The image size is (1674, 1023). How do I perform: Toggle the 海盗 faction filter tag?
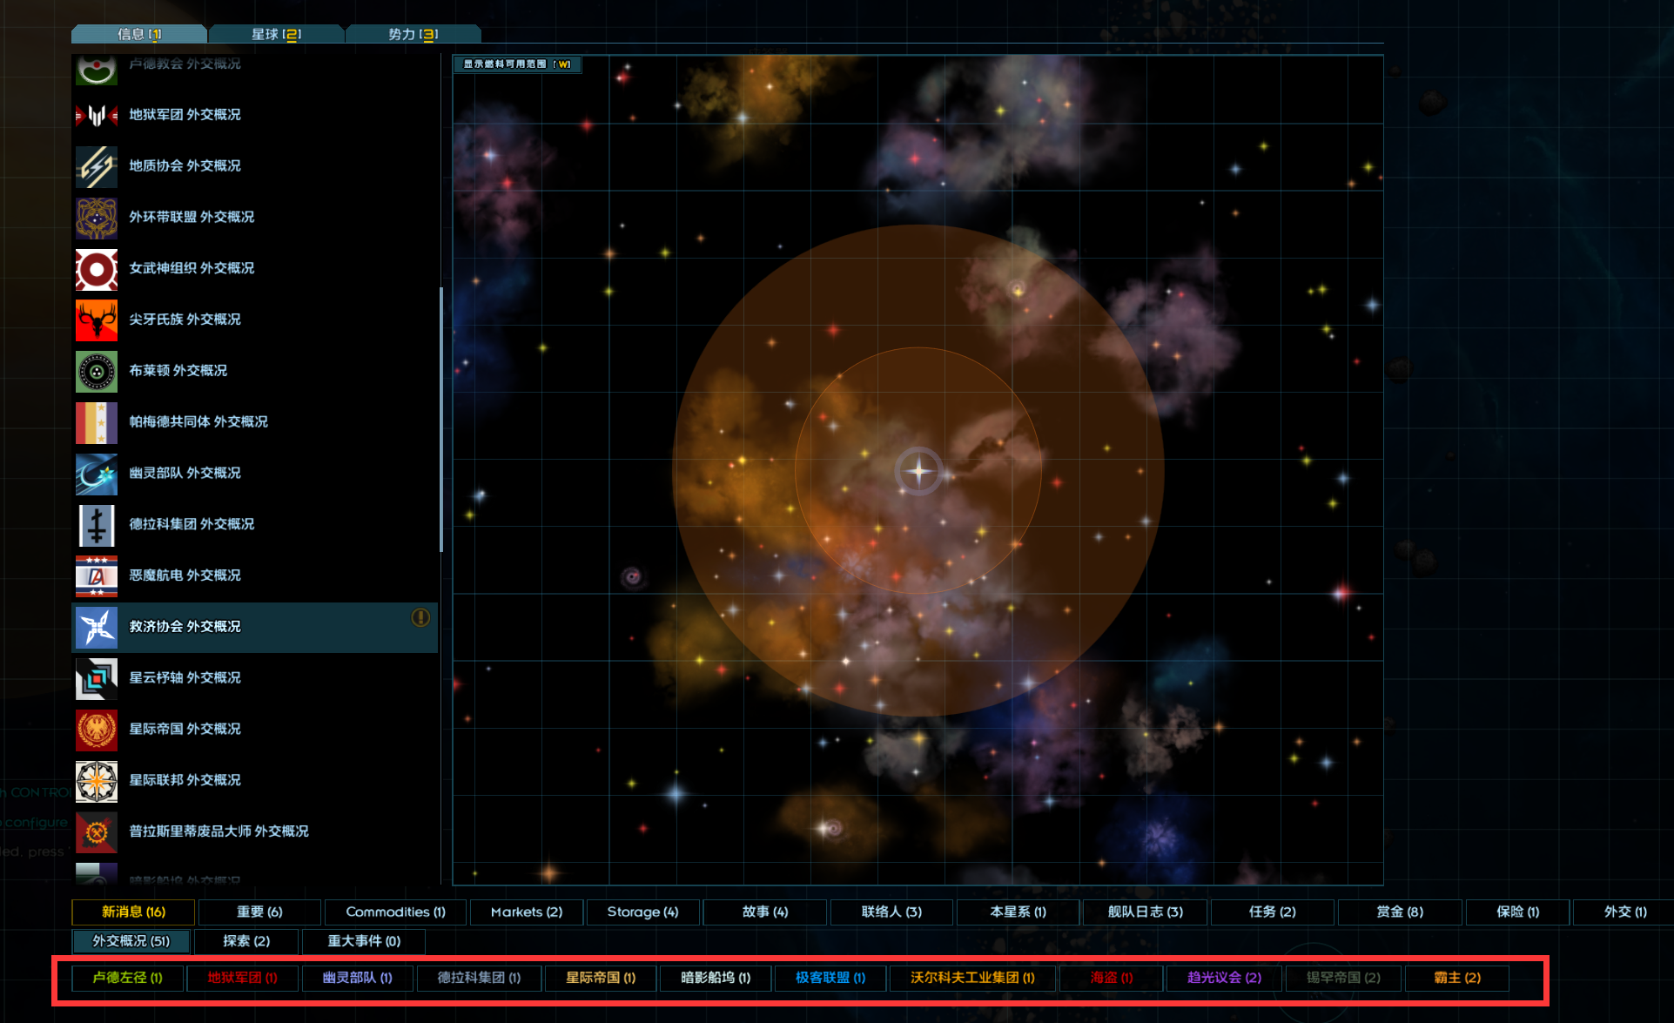(x=1112, y=978)
